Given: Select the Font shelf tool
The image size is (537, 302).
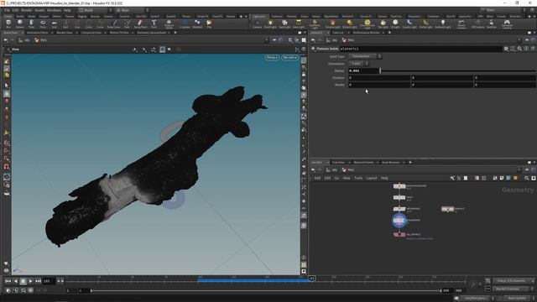Looking at the screenshot, I should point(154,24).
